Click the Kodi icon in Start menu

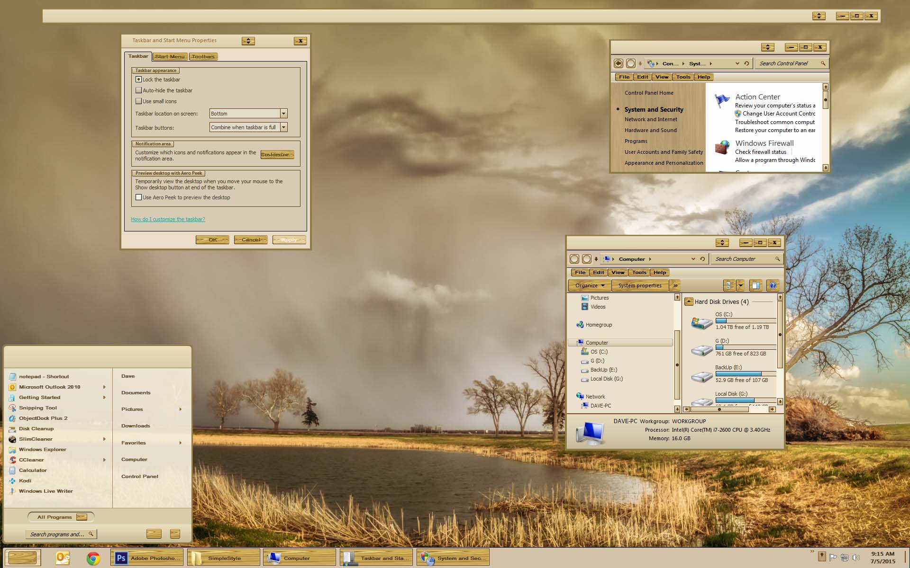[x=12, y=480]
